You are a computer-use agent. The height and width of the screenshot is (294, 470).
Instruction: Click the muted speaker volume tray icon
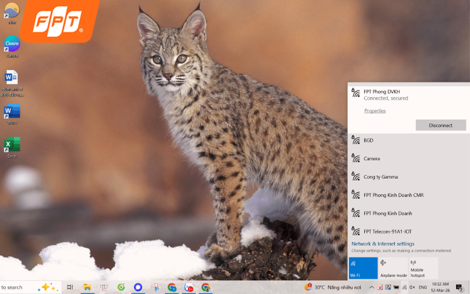click(x=412, y=288)
